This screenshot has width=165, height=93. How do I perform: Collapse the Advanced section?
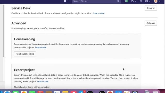click(x=151, y=23)
